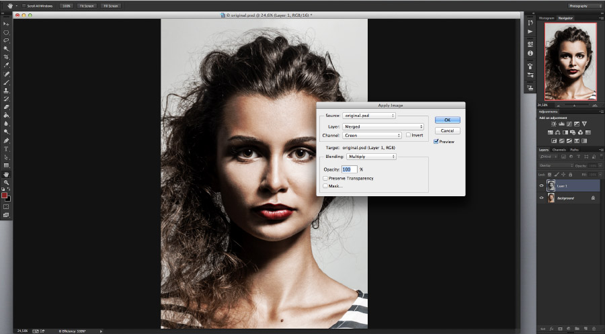Open the layer Kind filter dropdown

click(549, 157)
